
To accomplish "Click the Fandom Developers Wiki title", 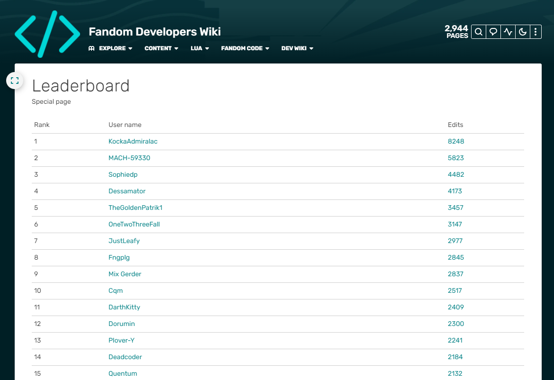I will pyautogui.click(x=155, y=32).
